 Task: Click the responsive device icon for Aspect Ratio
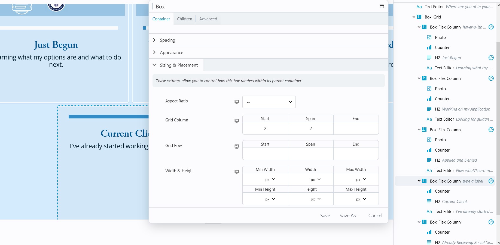point(237,102)
